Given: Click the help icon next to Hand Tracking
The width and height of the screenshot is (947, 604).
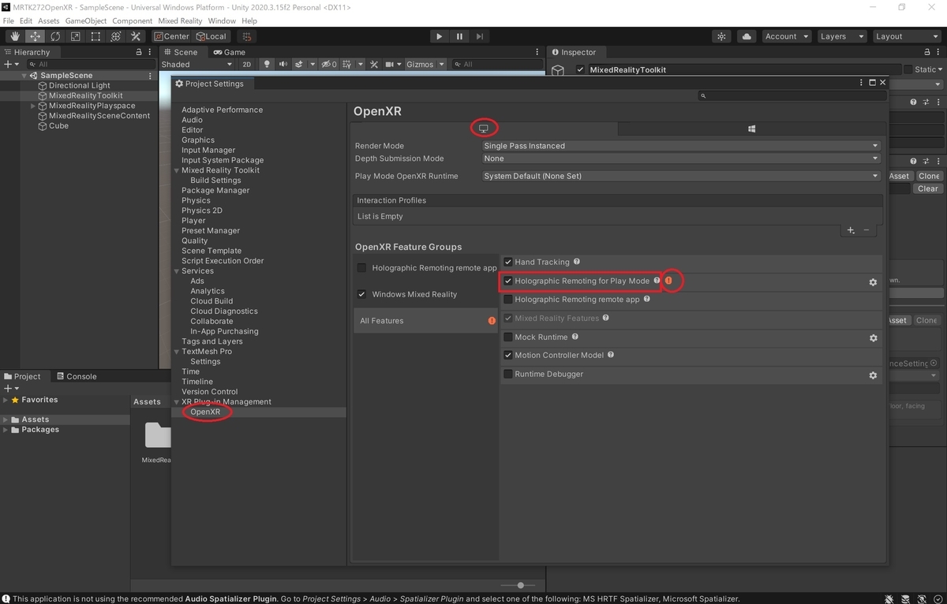Looking at the screenshot, I should coord(577,262).
